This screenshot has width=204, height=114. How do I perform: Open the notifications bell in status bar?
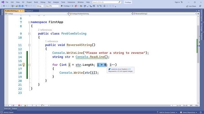(201, 112)
